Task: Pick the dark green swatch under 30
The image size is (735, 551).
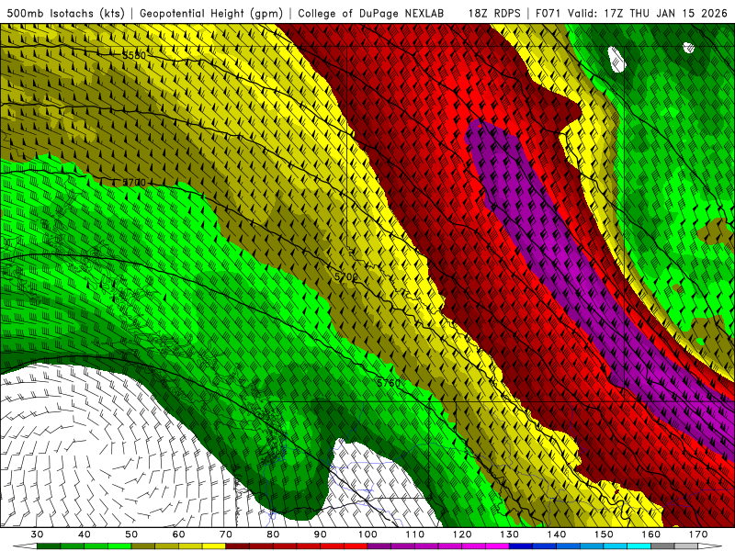Action: coord(49,546)
